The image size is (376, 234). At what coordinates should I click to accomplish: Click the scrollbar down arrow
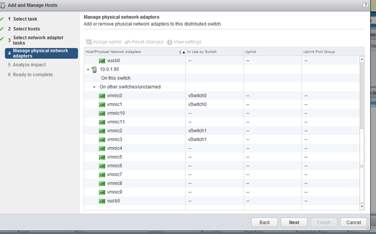[x=362, y=206]
